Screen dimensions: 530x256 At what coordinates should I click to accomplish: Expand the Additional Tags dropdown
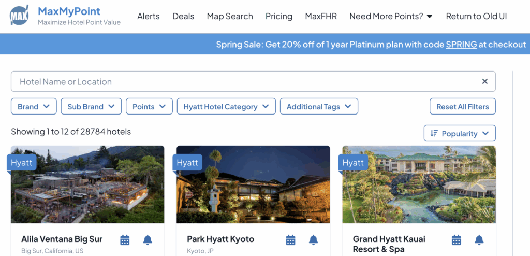(319, 107)
